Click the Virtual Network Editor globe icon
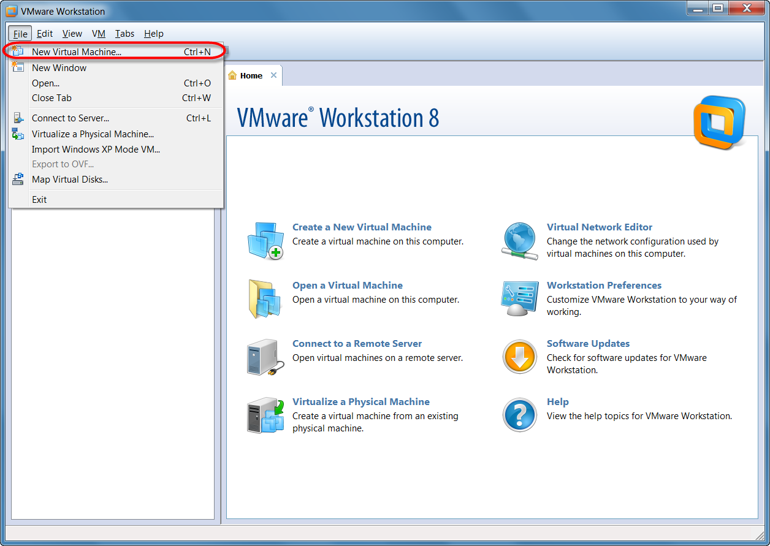This screenshot has width=770, height=546. (520, 240)
